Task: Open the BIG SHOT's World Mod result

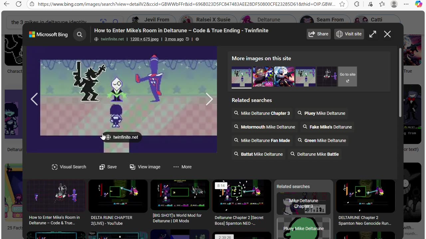Action: point(180,195)
